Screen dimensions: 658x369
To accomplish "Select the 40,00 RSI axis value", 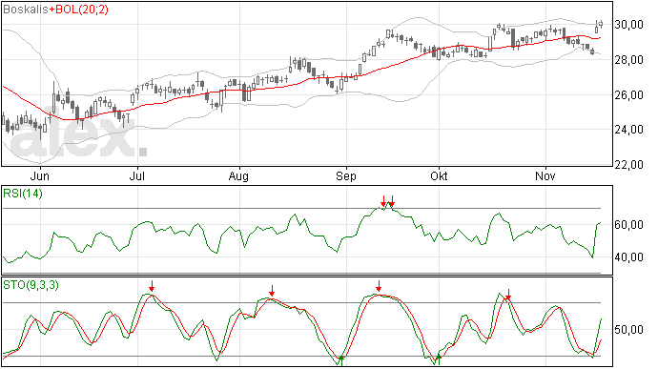I will [628, 257].
